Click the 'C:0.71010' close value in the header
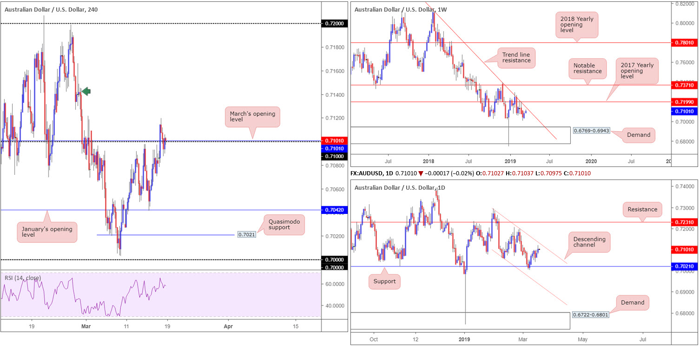Viewport: 699px width, 346px height. pyautogui.click(x=576, y=173)
